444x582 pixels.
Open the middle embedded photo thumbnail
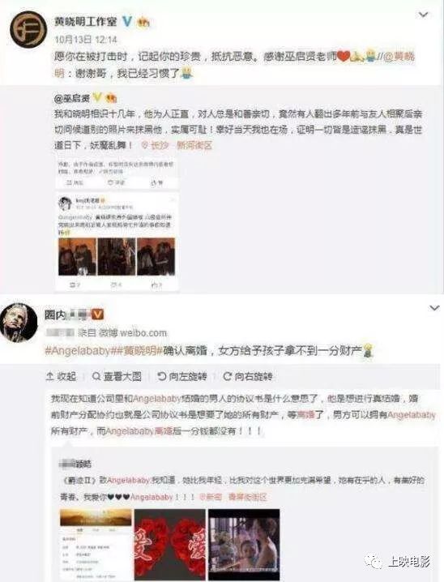(117, 256)
